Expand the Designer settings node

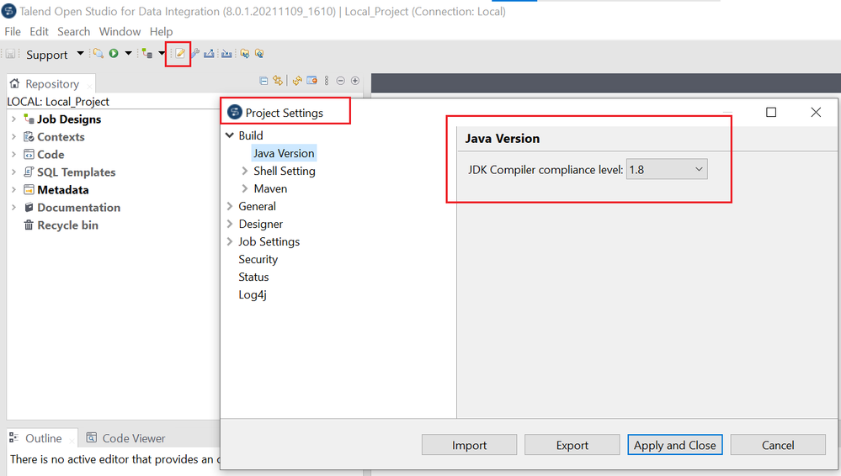pos(230,224)
